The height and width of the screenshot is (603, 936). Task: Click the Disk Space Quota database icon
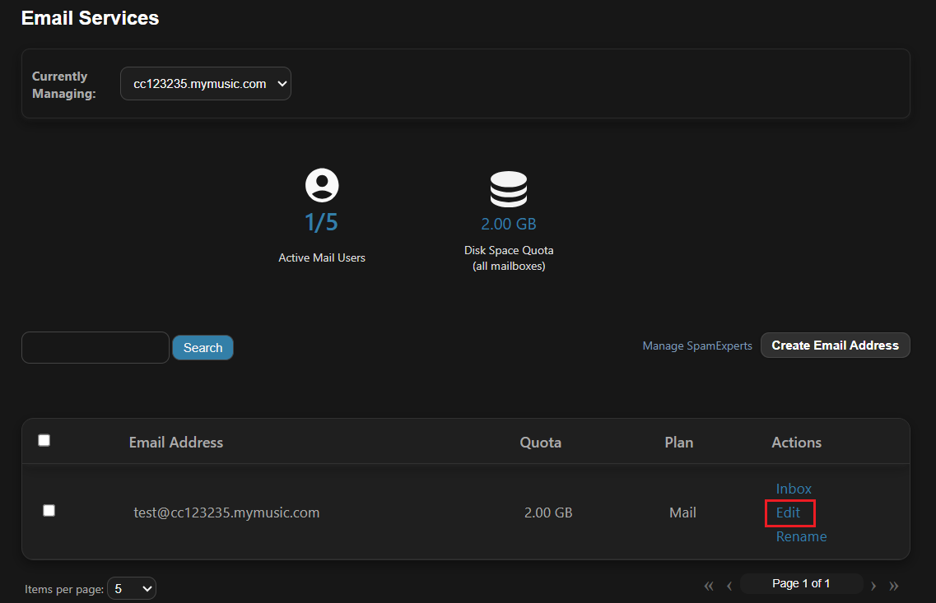click(x=508, y=189)
